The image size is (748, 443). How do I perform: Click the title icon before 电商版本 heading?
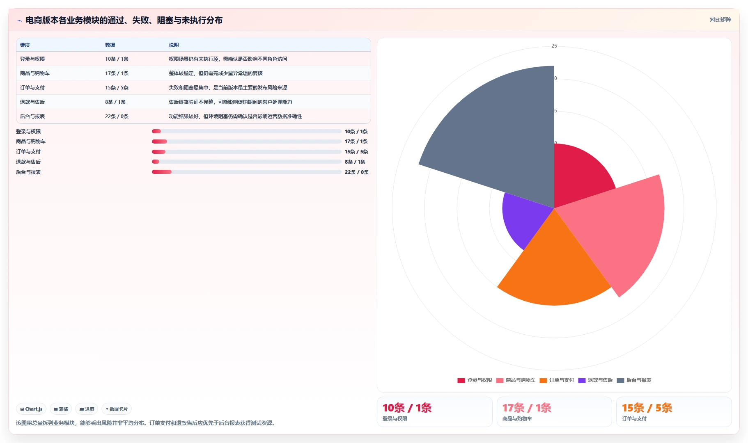point(19,21)
